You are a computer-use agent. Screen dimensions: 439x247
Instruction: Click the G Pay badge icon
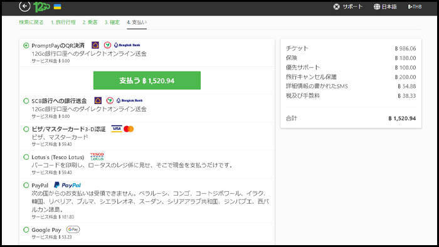73,229
